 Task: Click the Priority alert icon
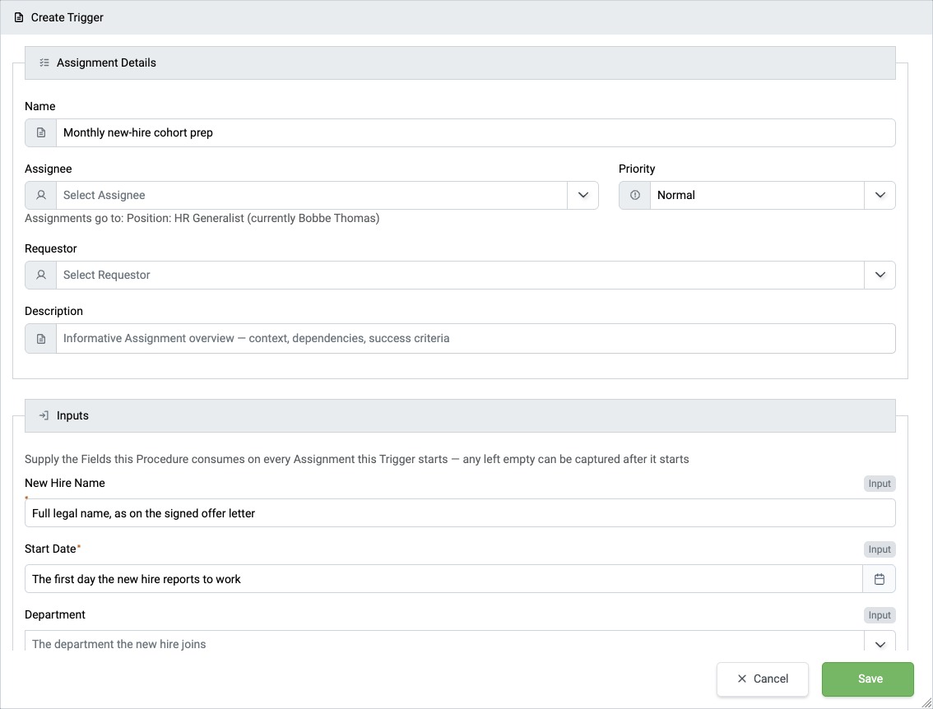pyautogui.click(x=635, y=195)
